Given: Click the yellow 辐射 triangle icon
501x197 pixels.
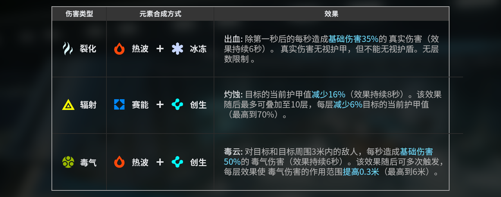Looking at the screenshot, I should [x=68, y=105].
